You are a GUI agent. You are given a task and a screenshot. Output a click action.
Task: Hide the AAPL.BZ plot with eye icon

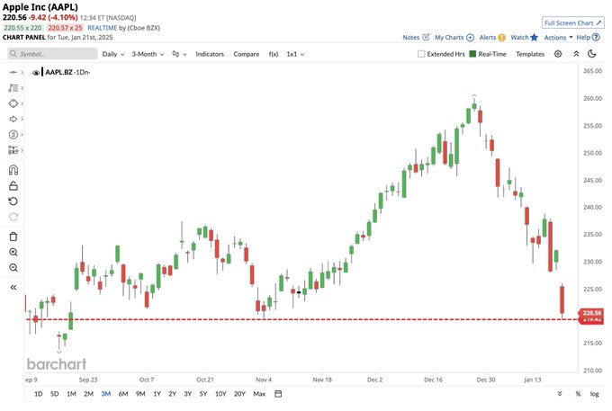click(36, 73)
